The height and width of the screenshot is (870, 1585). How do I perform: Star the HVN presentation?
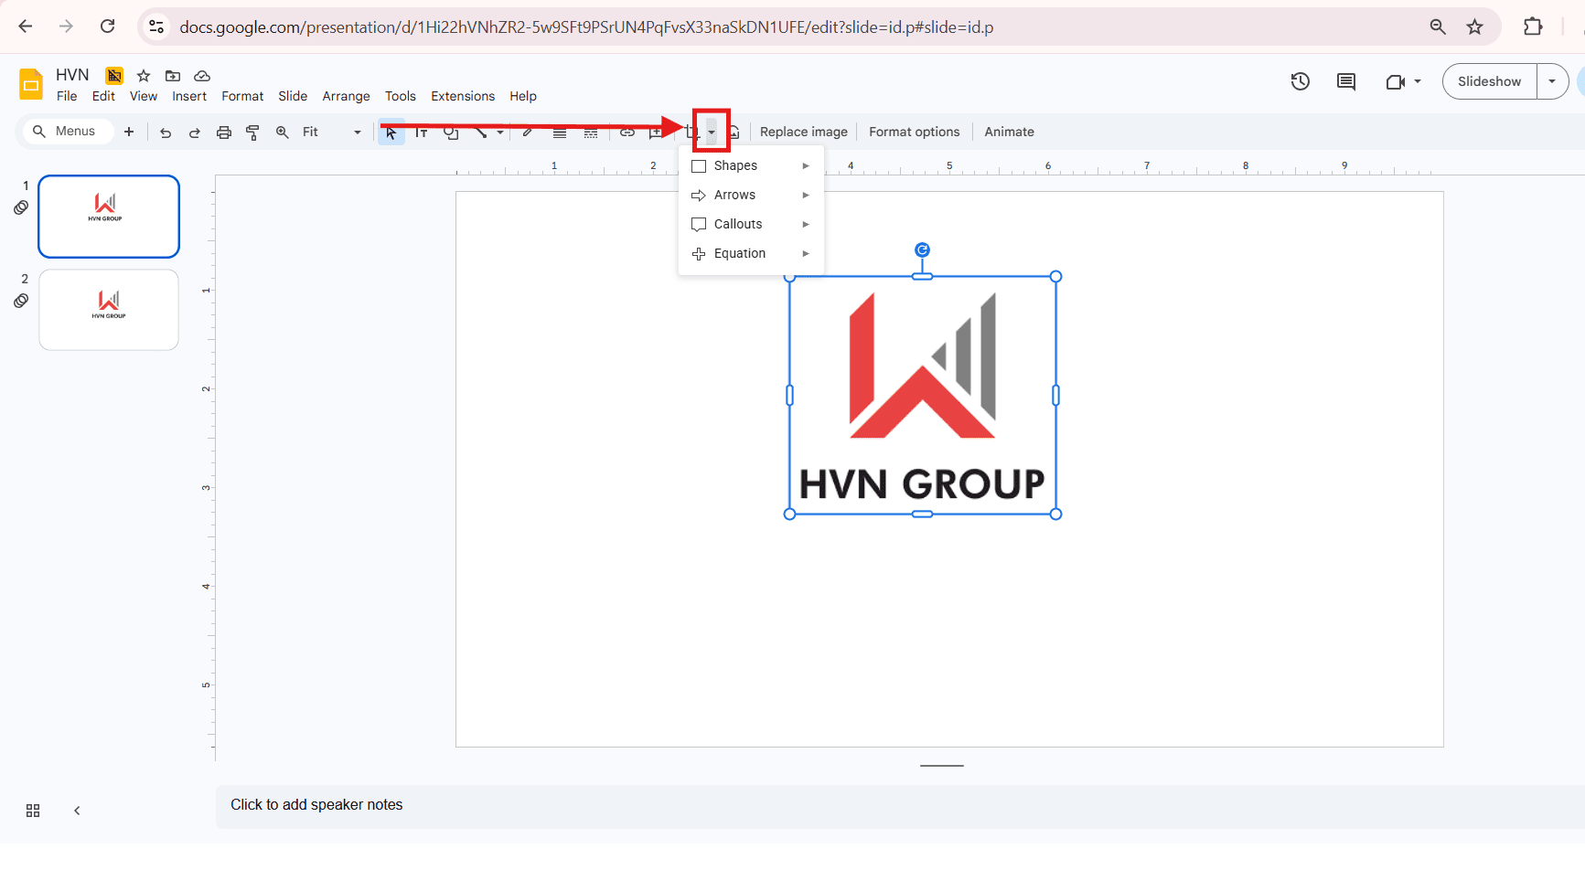(x=144, y=76)
